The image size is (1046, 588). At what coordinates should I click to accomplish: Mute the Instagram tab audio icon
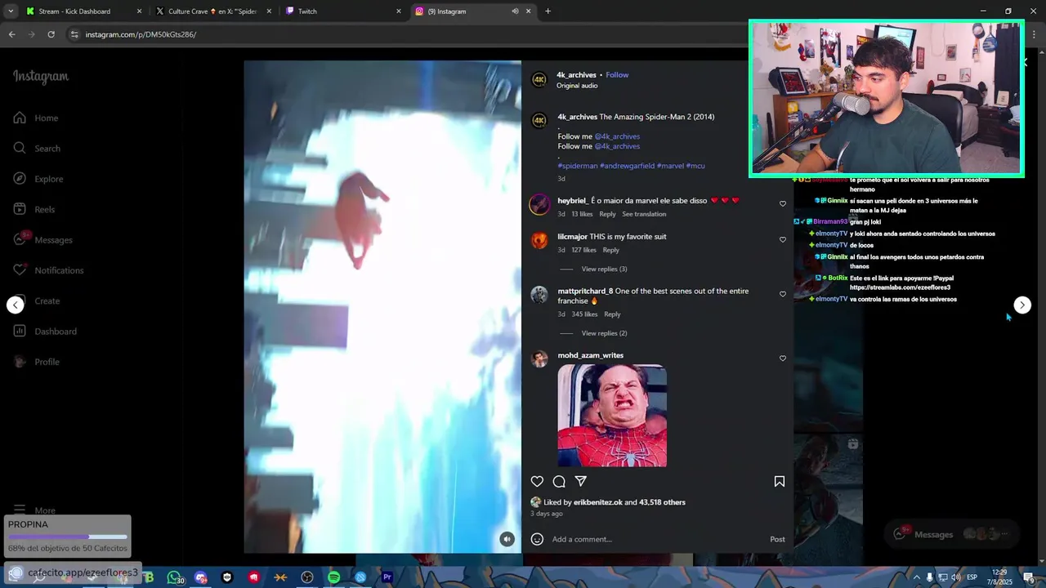pos(515,11)
